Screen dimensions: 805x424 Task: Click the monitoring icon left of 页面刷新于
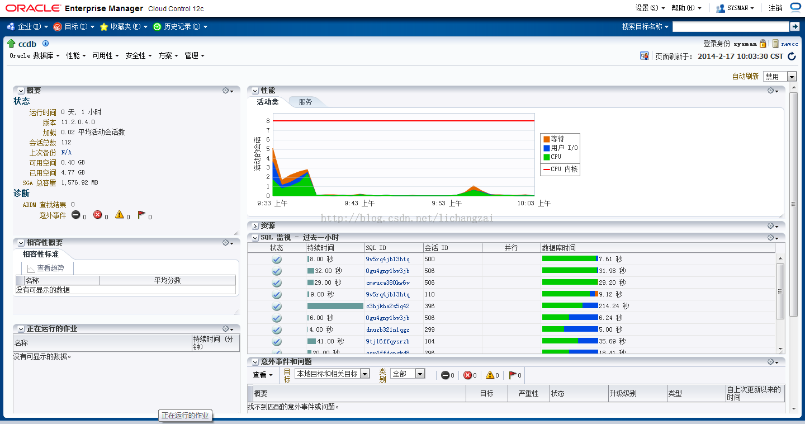645,56
